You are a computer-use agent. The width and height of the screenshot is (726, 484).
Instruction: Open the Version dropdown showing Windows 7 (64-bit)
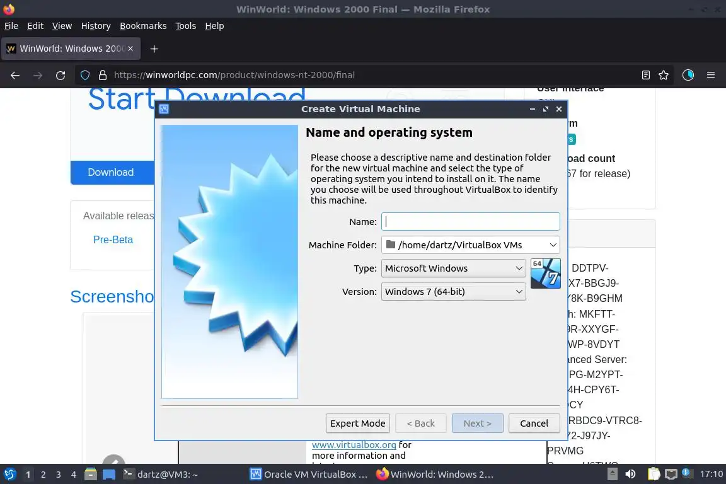[453, 292]
